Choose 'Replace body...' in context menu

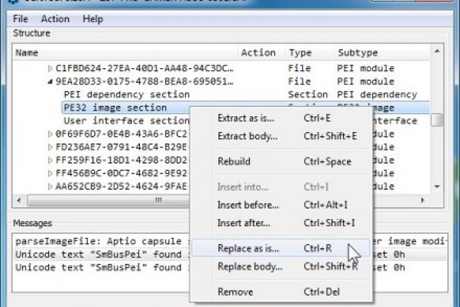click(x=249, y=267)
